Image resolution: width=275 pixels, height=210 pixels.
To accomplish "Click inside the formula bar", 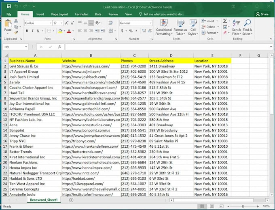I will pos(167,47).
